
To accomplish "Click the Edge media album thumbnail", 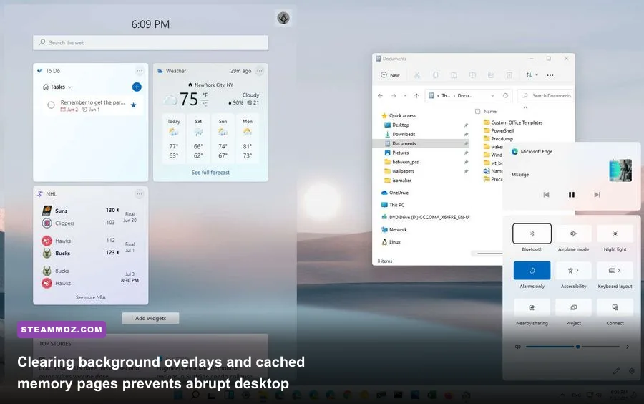I will 620,170.
